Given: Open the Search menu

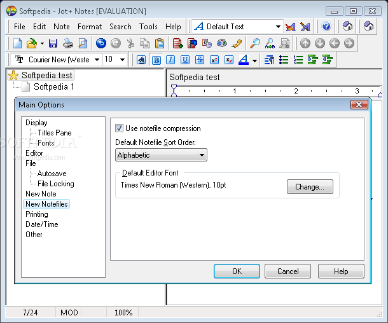Looking at the screenshot, I should point(120,27).
